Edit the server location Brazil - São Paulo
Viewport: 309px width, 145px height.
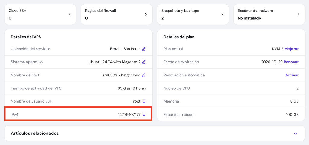point(144,49)
